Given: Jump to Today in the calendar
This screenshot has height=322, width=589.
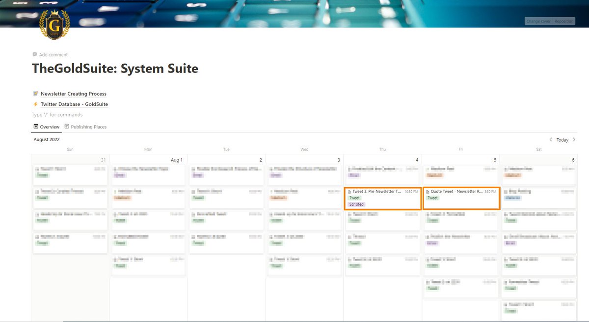Looking at the screenshot, I should (x=562, y=140).
